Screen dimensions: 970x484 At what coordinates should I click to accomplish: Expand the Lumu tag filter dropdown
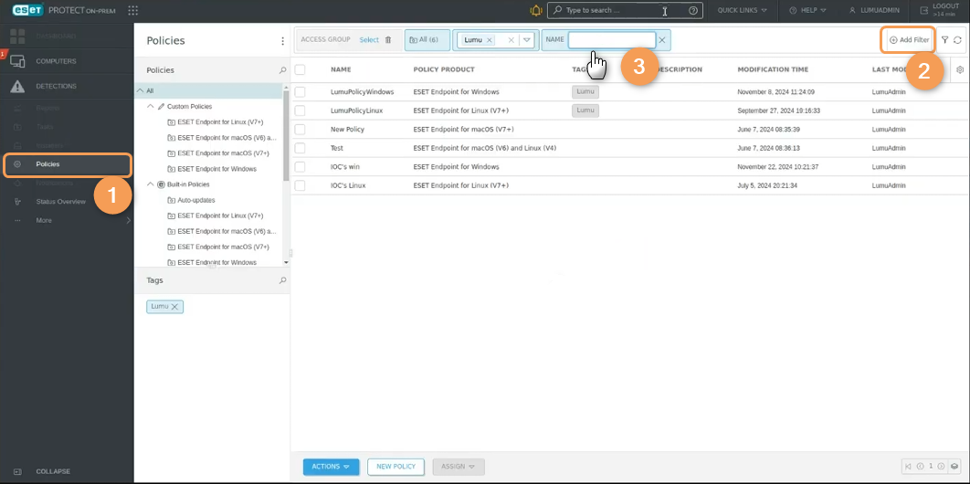[x=527, y=40]
